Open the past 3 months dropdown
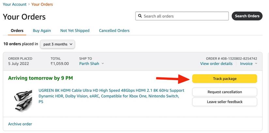Screen dimensions: 269x133 57,44
